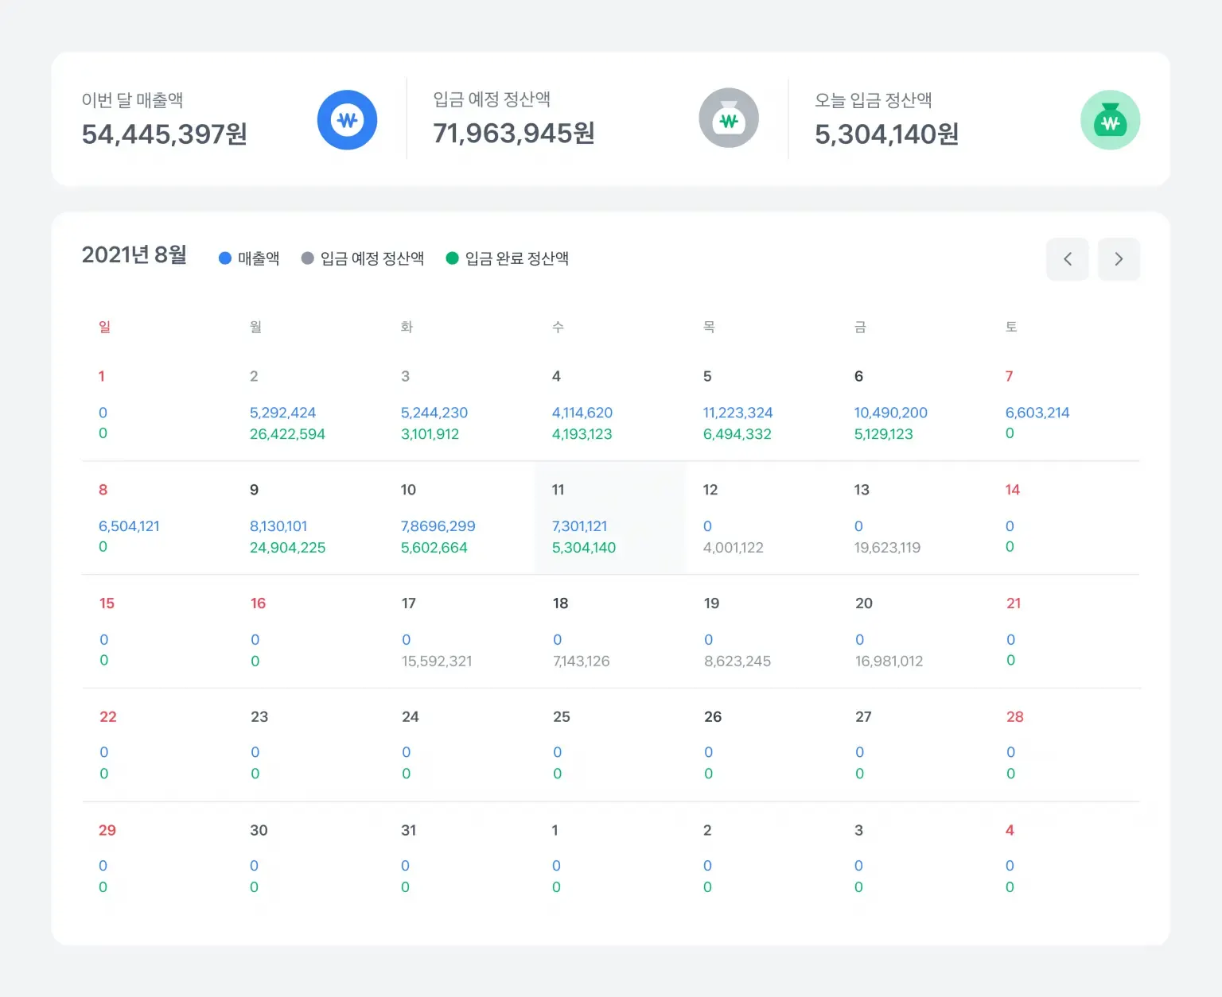This screenshot has height=997, width=1222.
Task: Select date 7 in the calendar
Action: tap(1009, 376)
